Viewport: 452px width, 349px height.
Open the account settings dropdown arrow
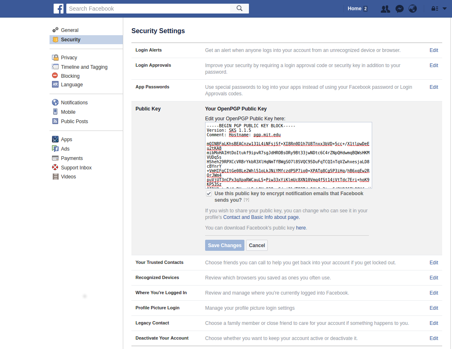[x=443, y=9]
